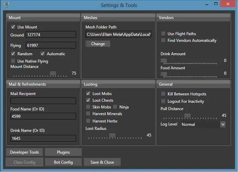
Task: Check Kill Between Hotspots
Action: (163, 94)
